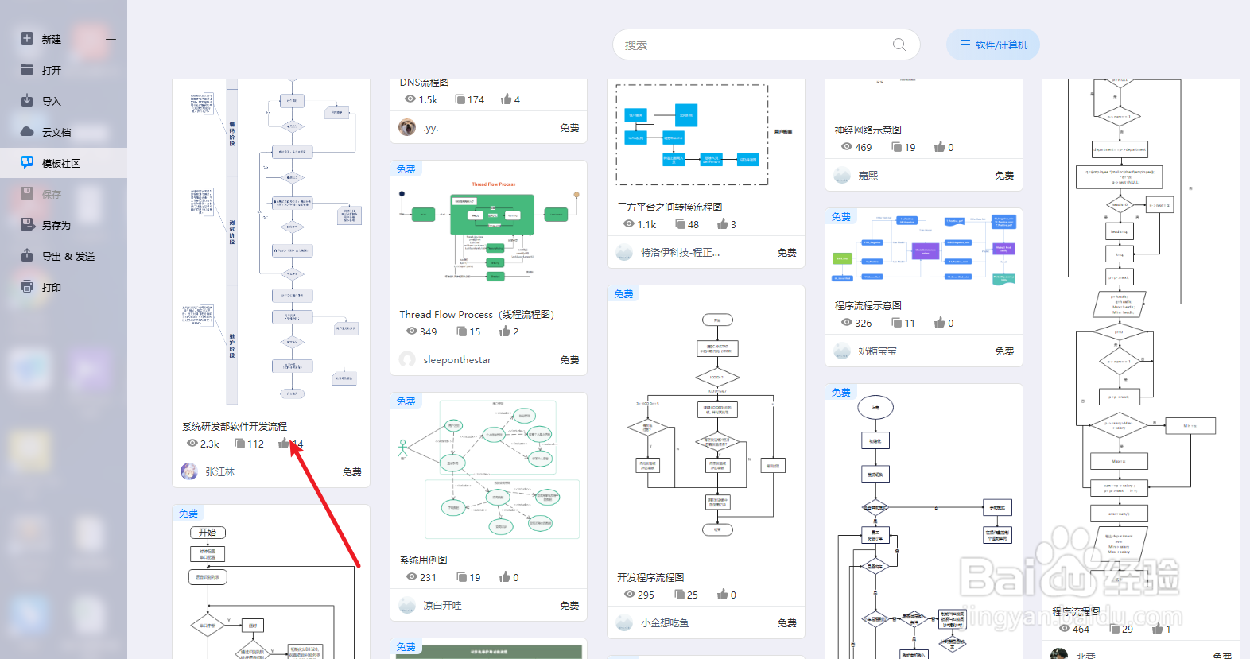
Task: Click the views eye icon showing 2.3k
Action: tap(192, 444)
